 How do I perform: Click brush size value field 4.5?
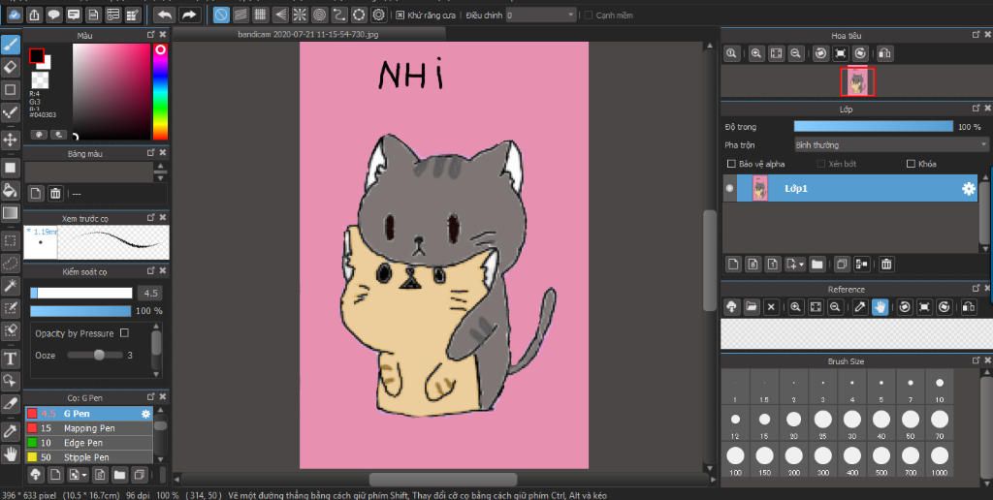150,293
